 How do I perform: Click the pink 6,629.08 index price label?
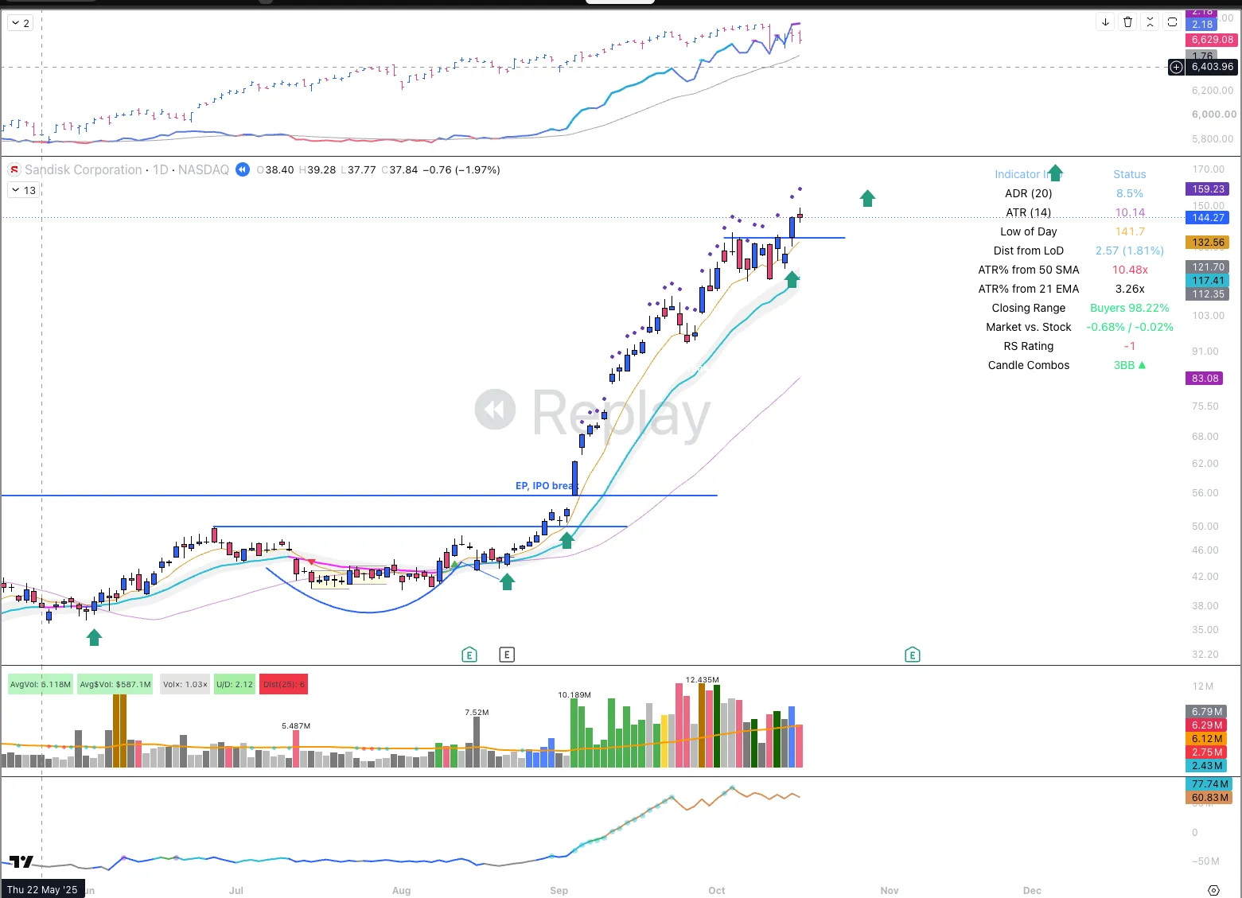1213,39
